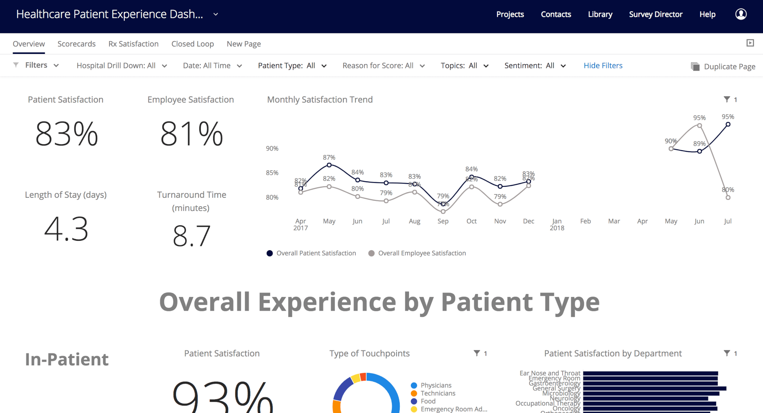Click Monthly Satisfaction Trend filter icon
763x413 pixels.
(726, 99)
